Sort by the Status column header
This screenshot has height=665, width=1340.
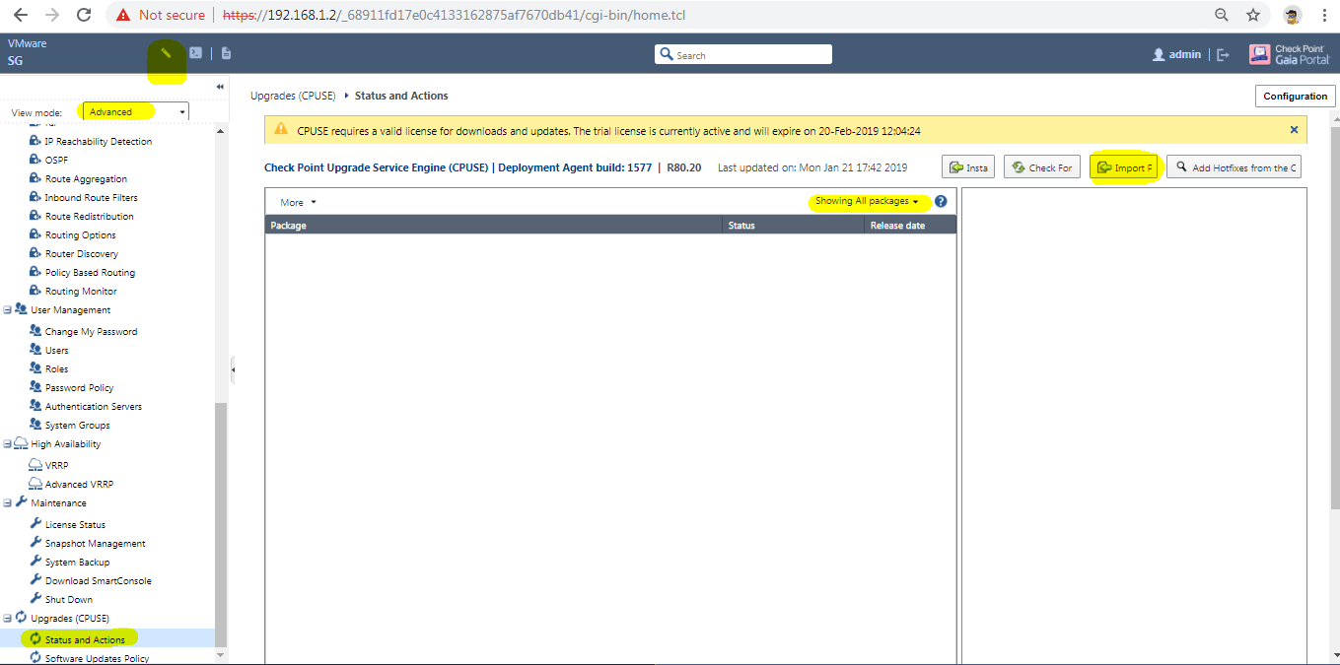point(794,226)
